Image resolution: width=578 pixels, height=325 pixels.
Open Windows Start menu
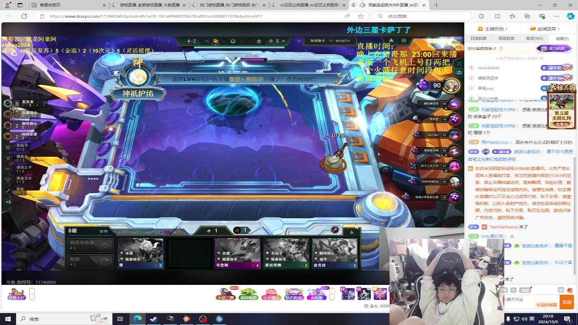(x=8, y=319)
